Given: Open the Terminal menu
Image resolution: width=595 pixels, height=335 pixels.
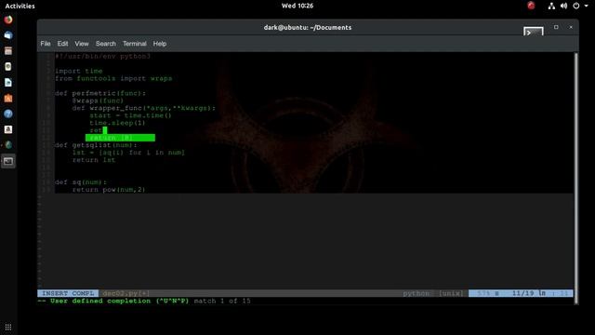Looking at the screenshot, I should pos(134,44).
